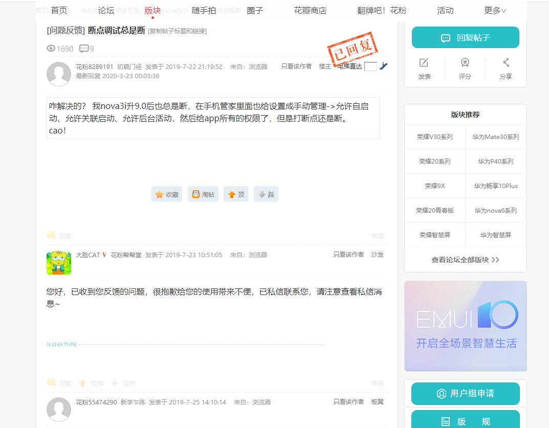The image size is (549, 428).
Task: Click the 用户组申请 button
Action: (x=465, y=393)
